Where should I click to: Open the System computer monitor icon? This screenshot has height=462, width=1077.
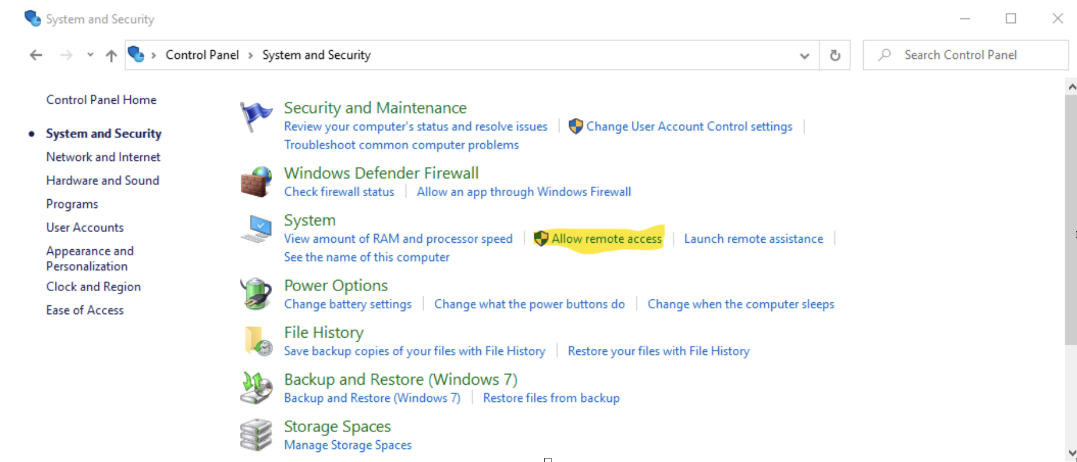(x=256, y=229)
